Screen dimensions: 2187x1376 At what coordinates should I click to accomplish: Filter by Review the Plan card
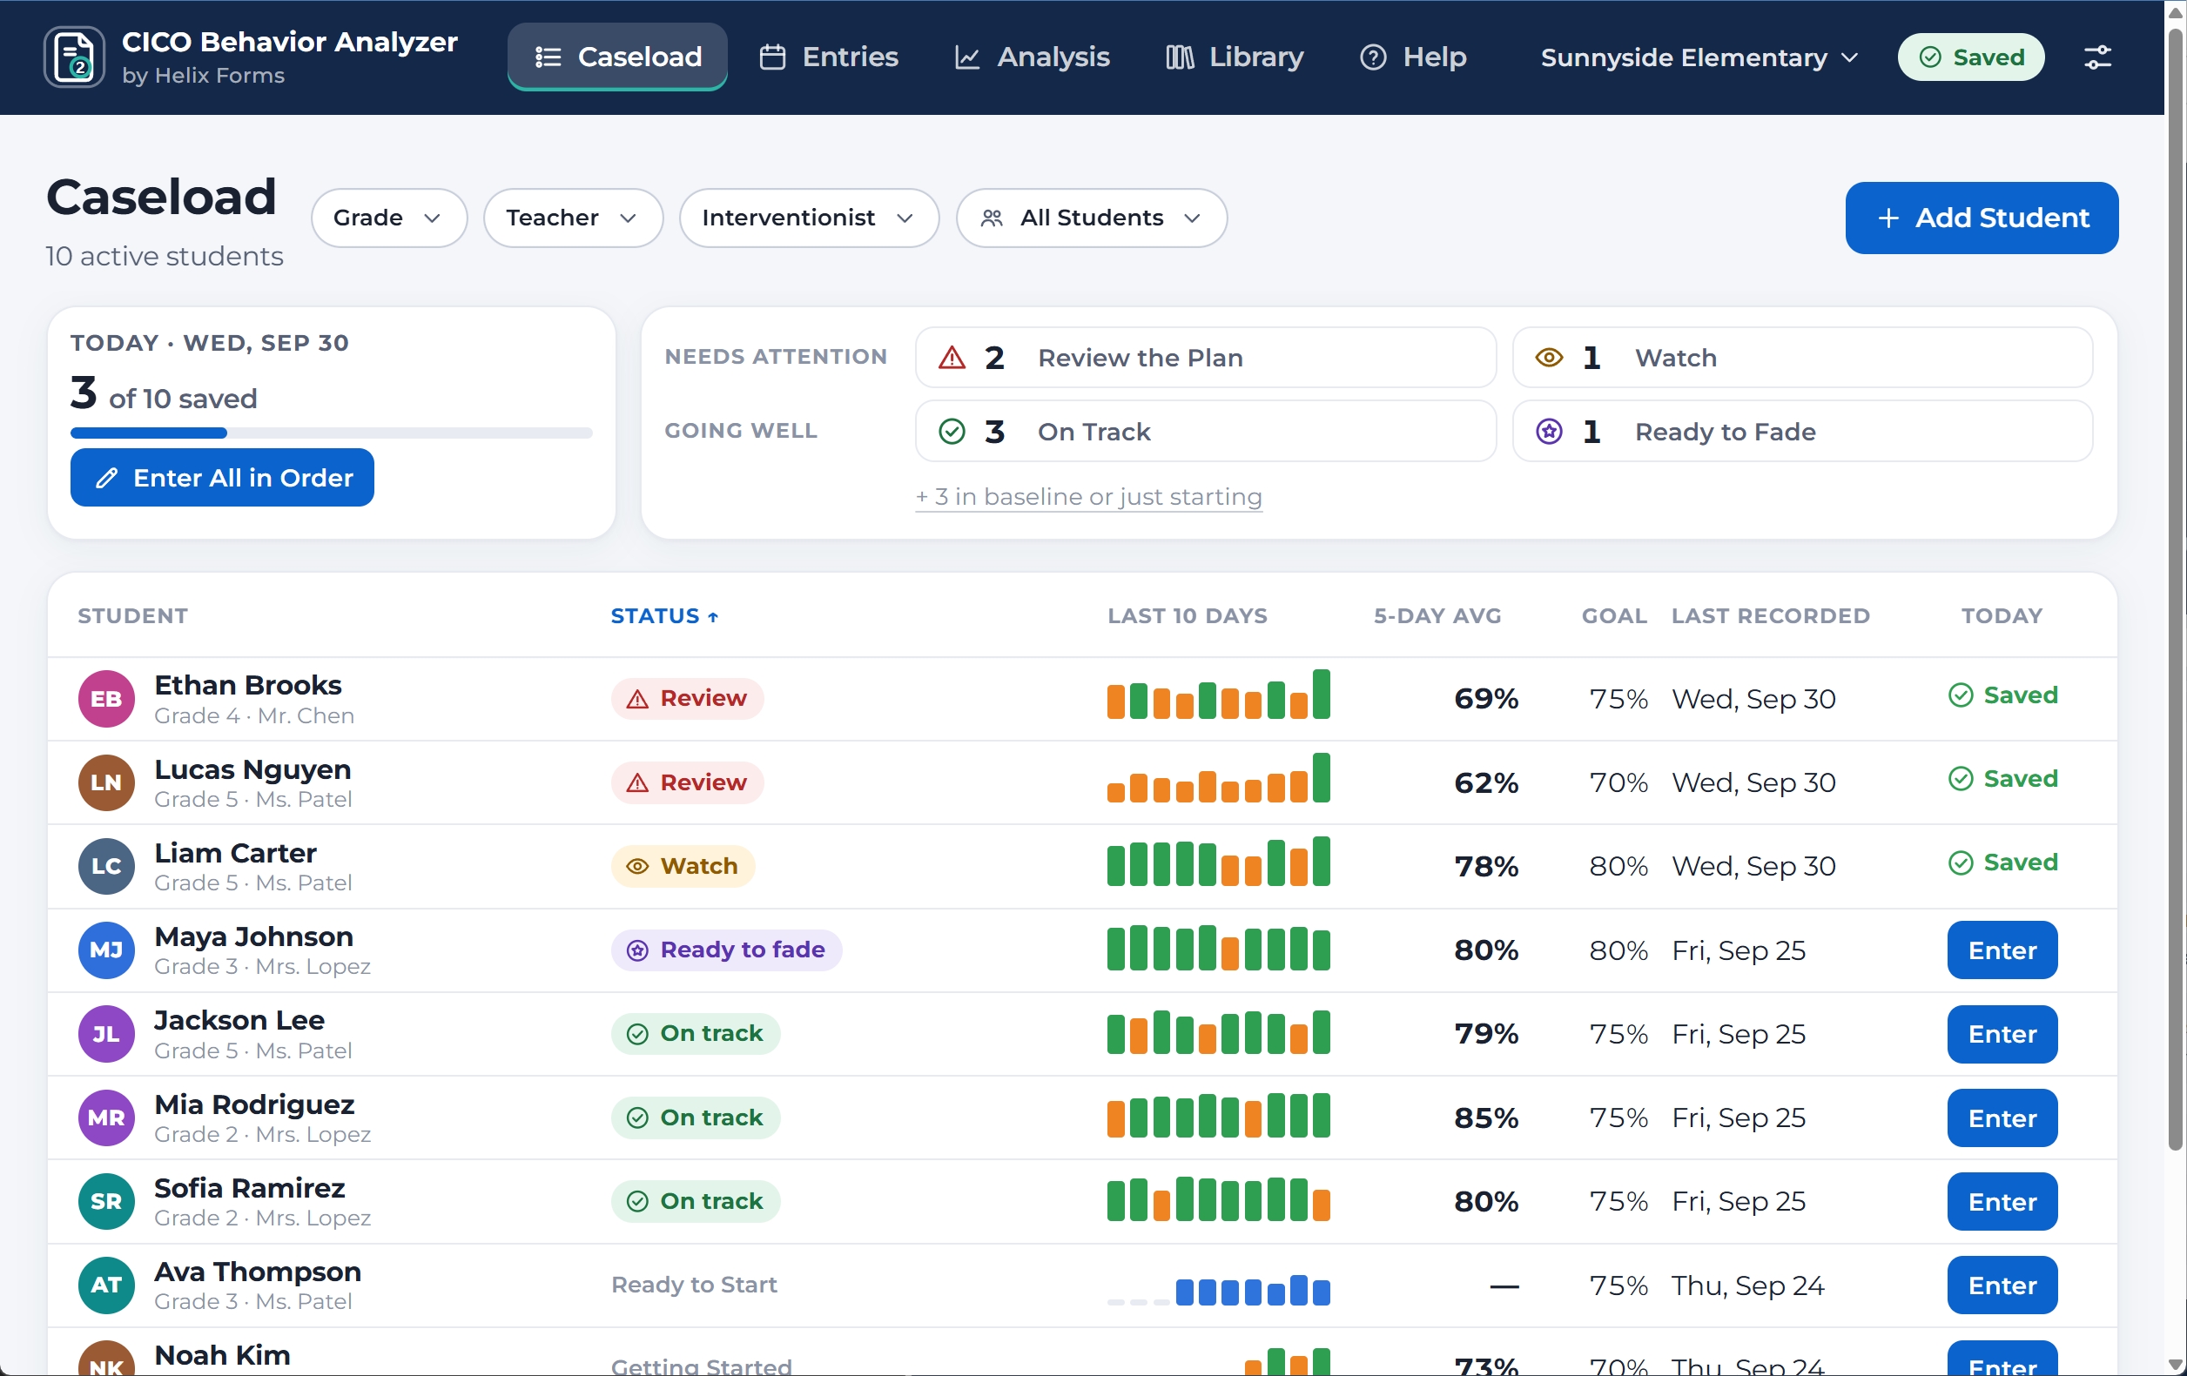click(1205, 358)
